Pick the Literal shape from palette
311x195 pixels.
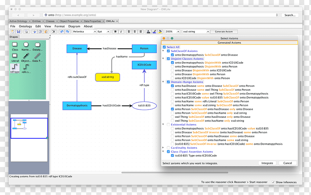pos(15,58)
